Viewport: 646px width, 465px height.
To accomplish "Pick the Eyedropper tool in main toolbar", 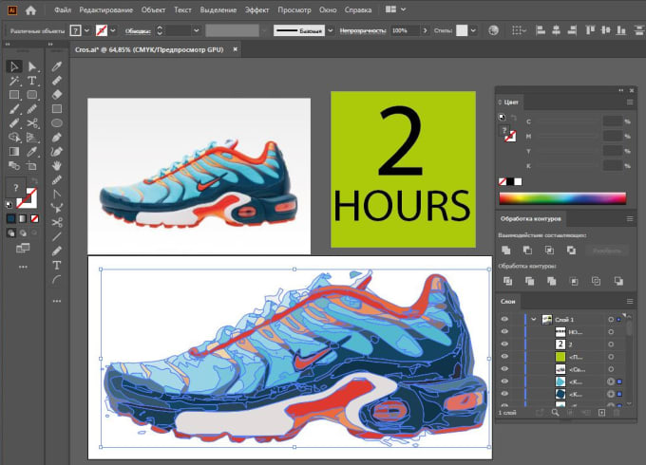I will (x=32, y=152).
